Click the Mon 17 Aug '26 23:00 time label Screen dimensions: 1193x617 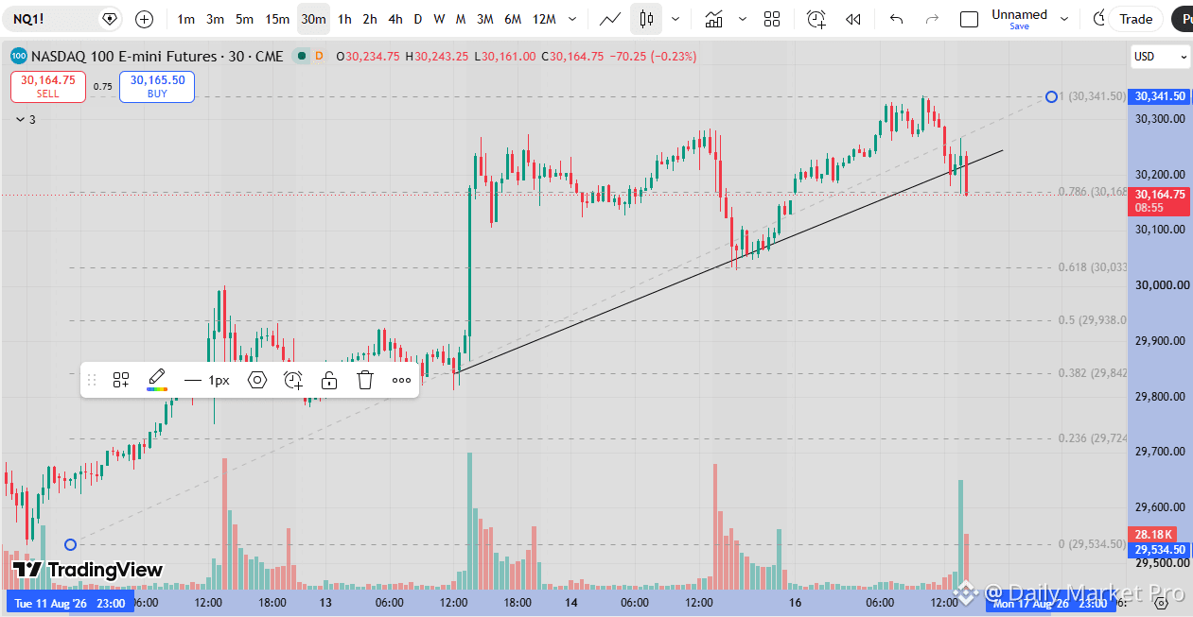1050,603
